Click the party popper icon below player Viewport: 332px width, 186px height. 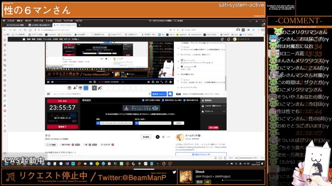pos(75,88)
